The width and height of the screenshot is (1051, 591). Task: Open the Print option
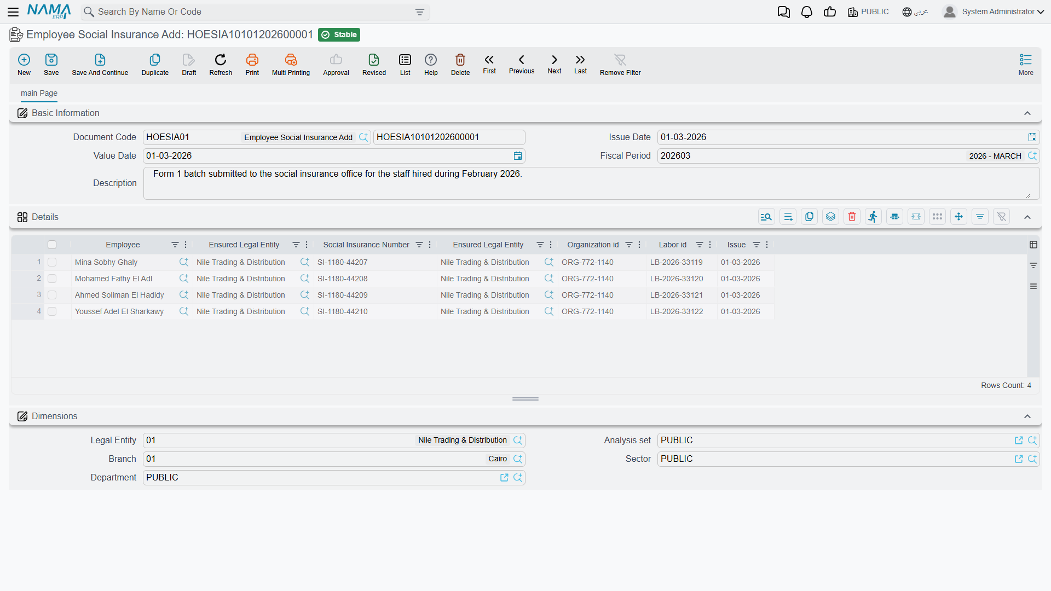(x=252, y=65)
